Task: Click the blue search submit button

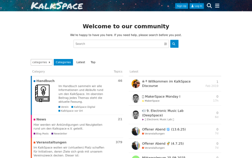Action: (174, 44)
